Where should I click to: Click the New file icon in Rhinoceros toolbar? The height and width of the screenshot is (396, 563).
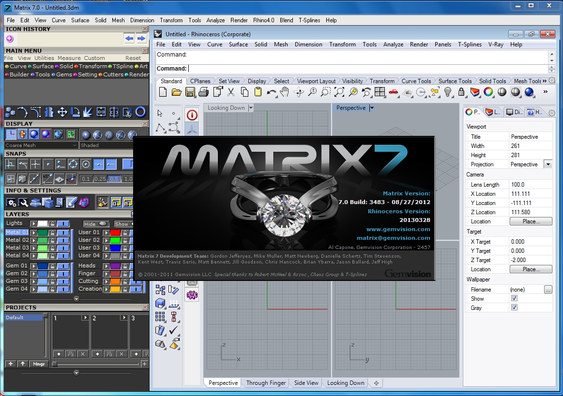pos(163,92)
